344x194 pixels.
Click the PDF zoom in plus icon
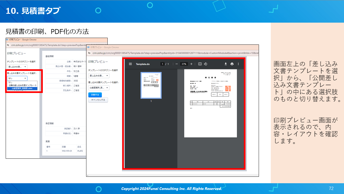coord(191,64)
